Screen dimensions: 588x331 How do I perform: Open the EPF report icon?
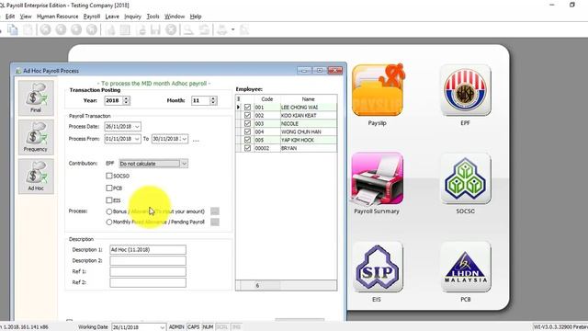(x=466, y=90)
